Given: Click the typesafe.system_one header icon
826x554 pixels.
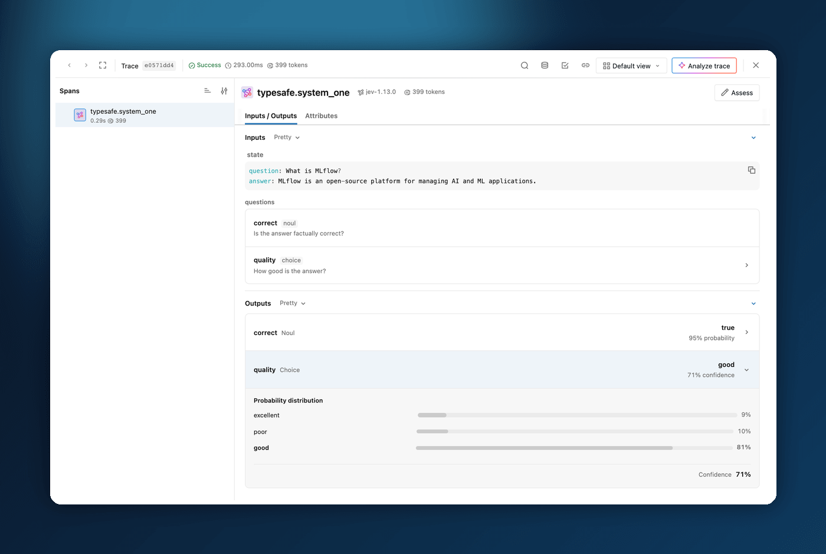Looking at the screenshot, I should pyautogui.click(x=247, y=93).
